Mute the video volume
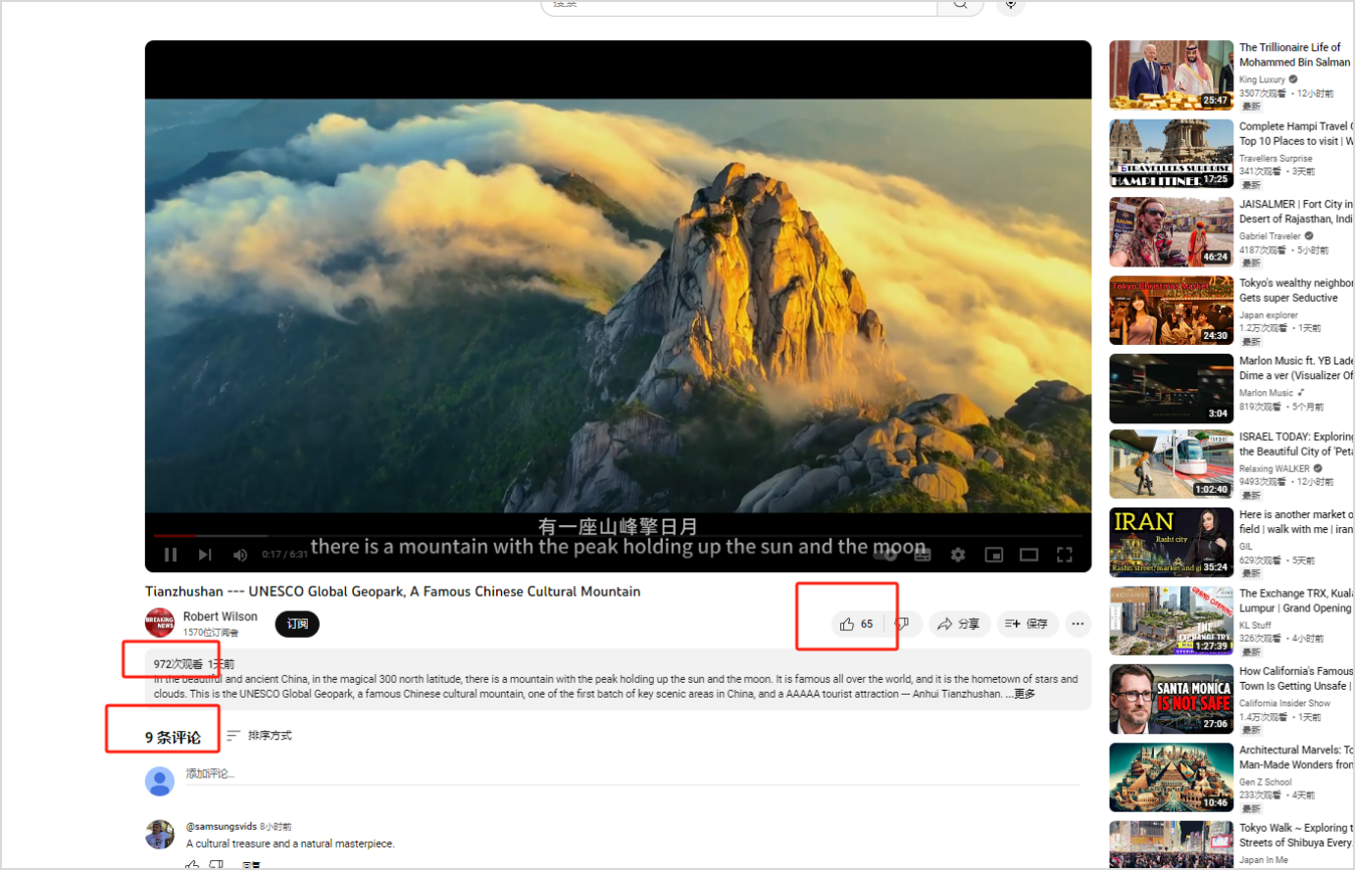The height and width of the screenshot is (870, 1355). pyautogui.click(x=240, y=555)
